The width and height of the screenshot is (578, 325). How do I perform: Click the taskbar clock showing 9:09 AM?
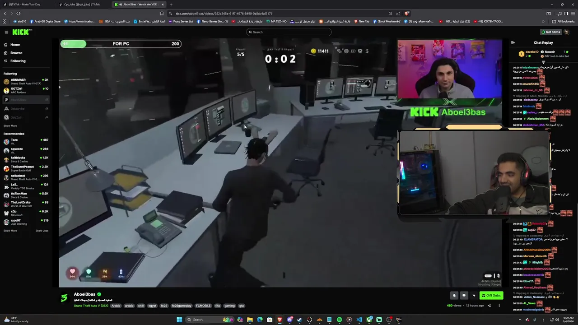(x=566, y=320)
